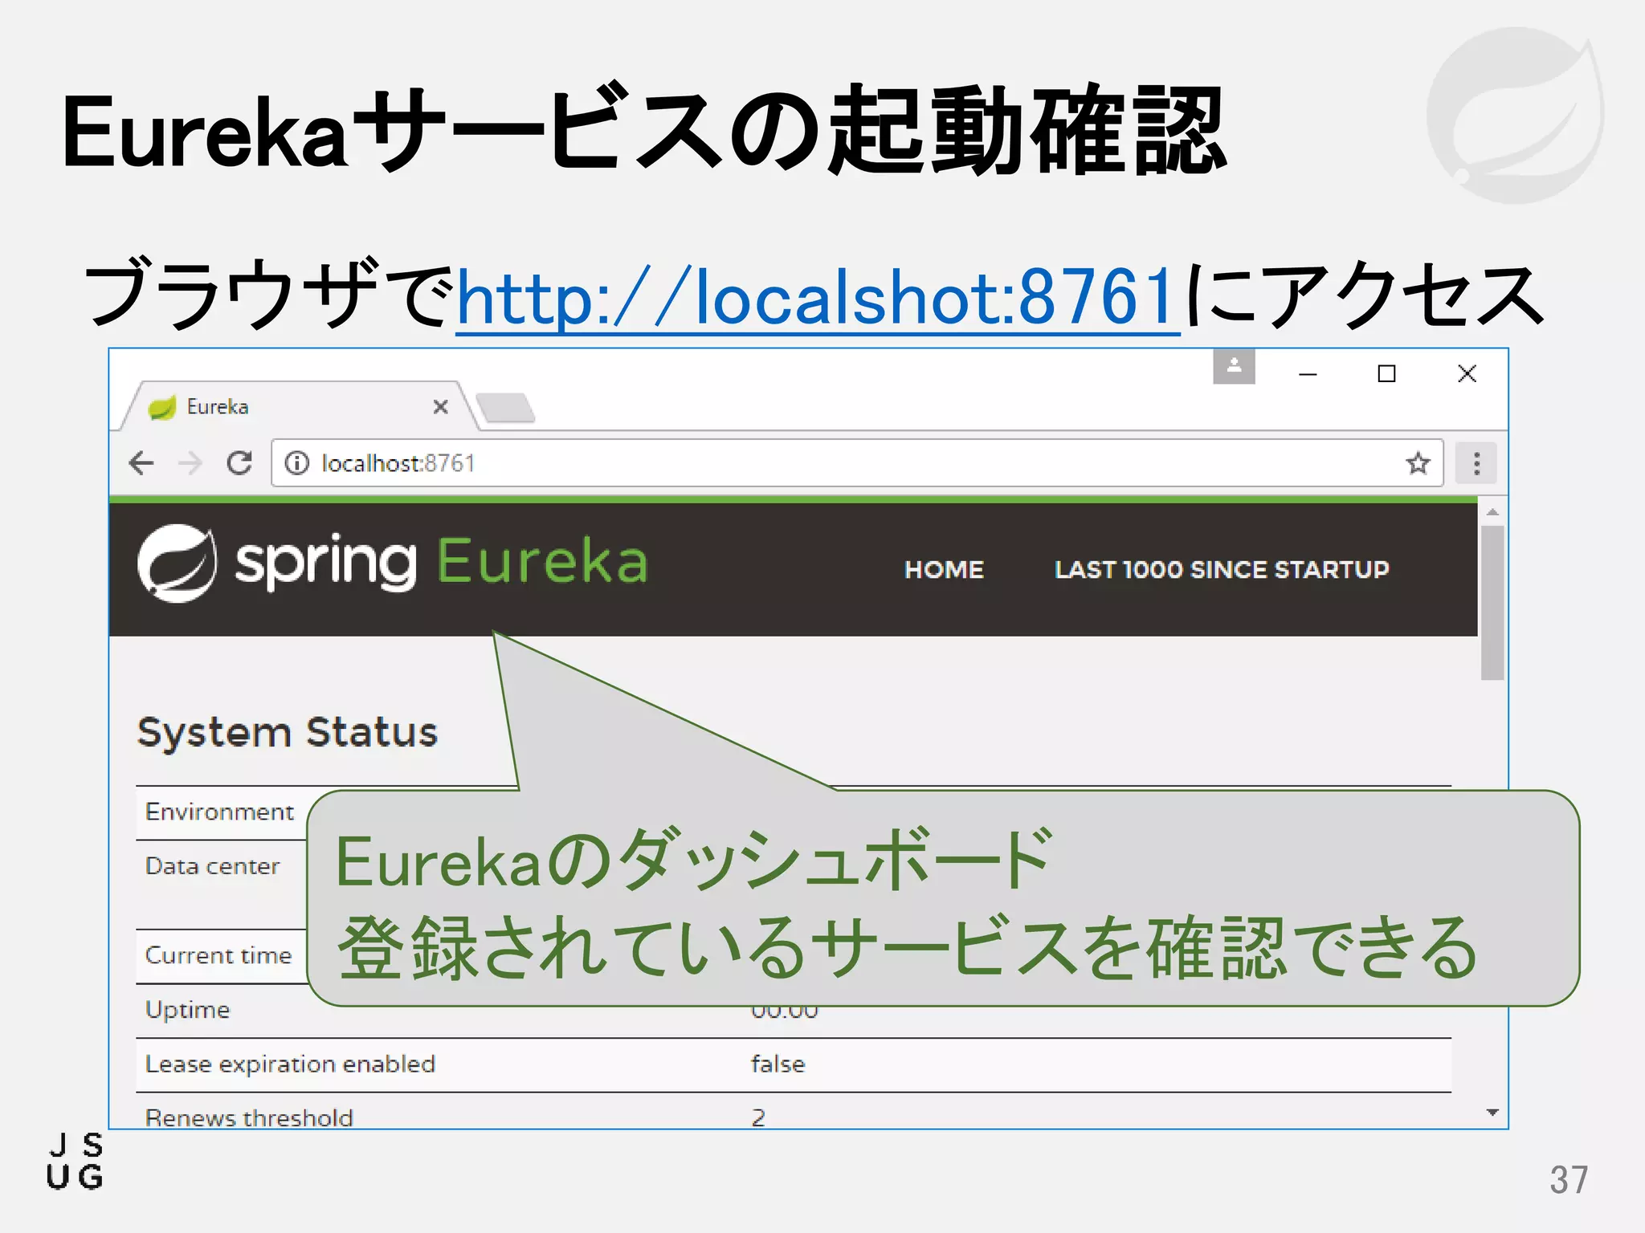Select the false value cell

[x=778, y=1064]
